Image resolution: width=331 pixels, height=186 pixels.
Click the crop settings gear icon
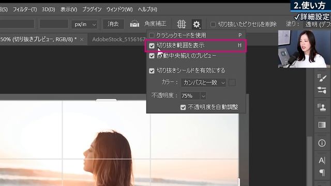point(197,24)
